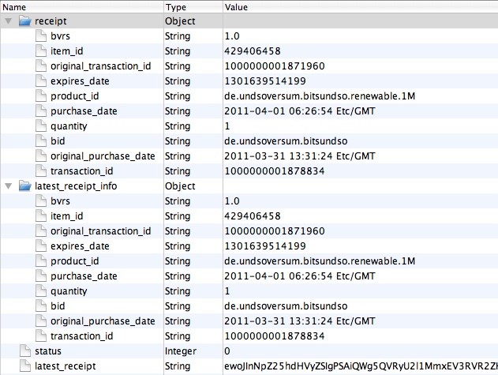Viewport: 498px width, 375px height.
Task: Select the receipt folder icon
Action: point(25,21)
